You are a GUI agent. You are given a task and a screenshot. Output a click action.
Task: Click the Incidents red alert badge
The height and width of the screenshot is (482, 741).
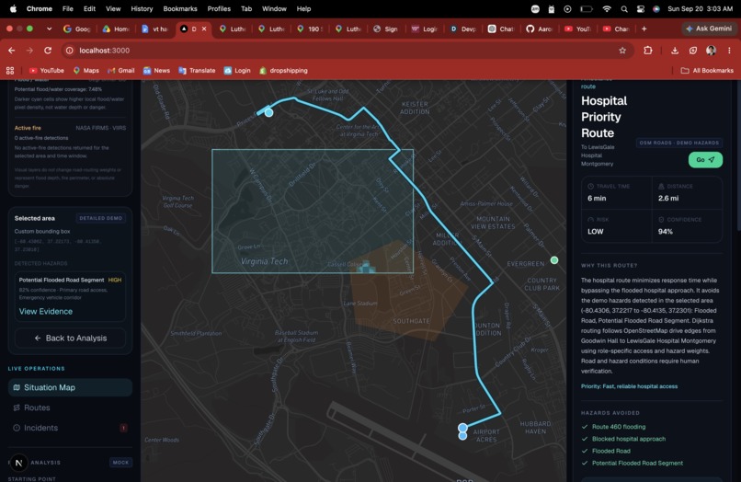coord(123,428)
